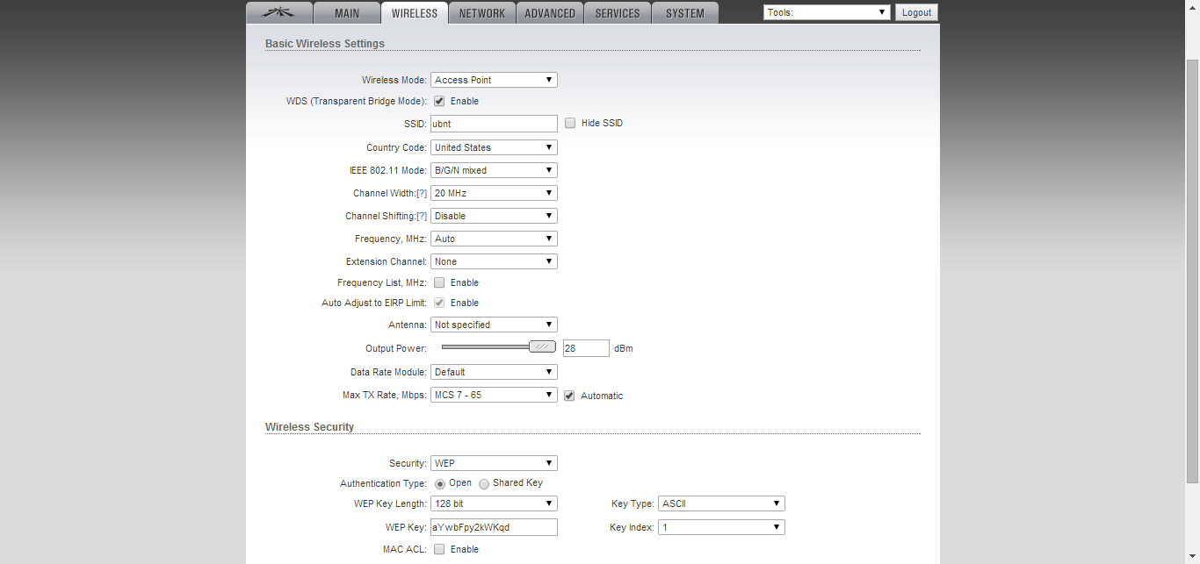Open the Frequency, MHz dropdown
The width and height of the screenshot is (1200, 564).
tap(494, 239)
